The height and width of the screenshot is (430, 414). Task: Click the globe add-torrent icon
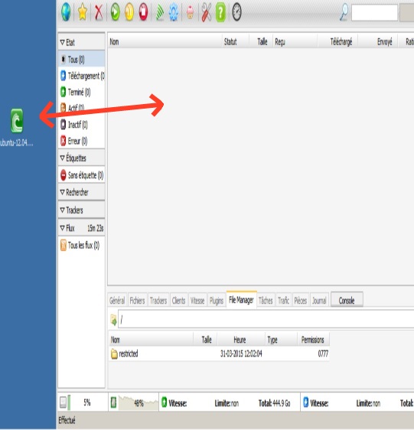tap(66, 12)
